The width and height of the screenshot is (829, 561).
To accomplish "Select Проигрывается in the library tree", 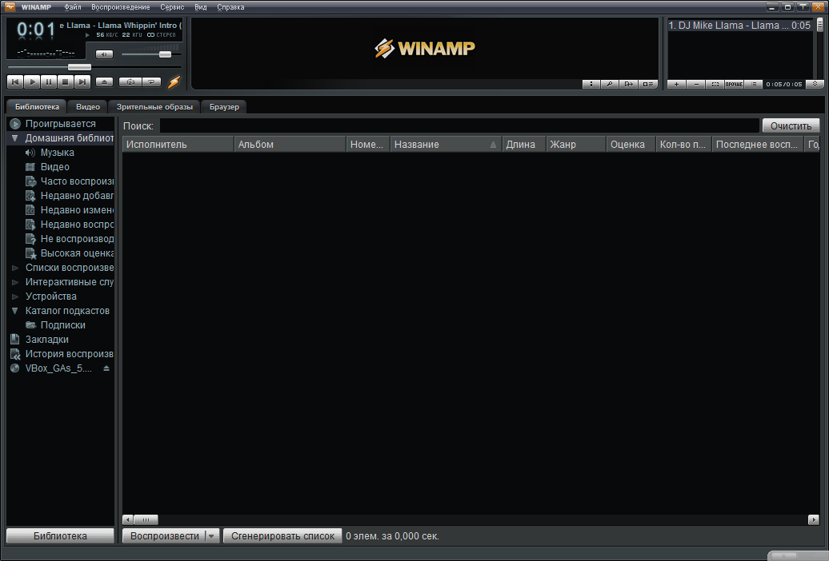I will (x=61, y=124).
